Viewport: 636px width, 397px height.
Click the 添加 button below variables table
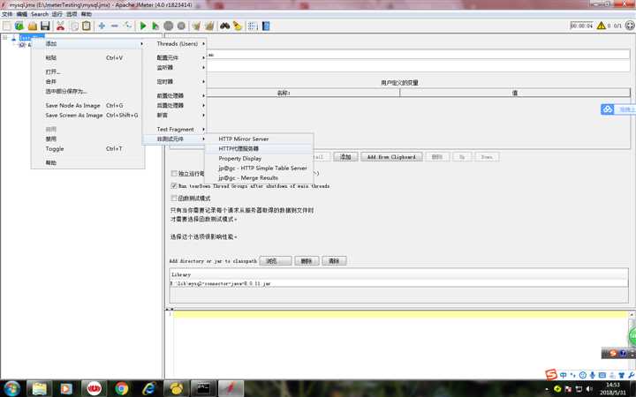(345, 157)
